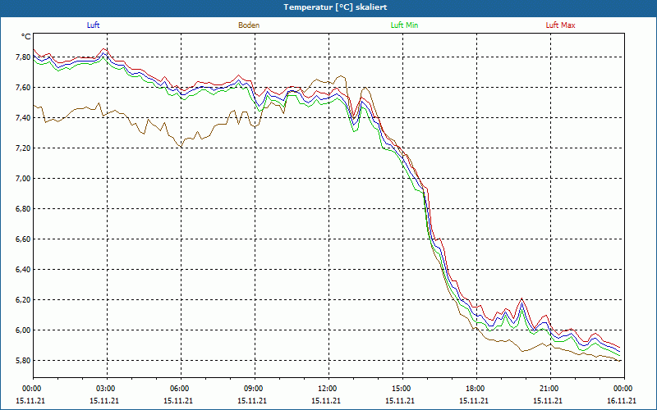Select the 7,80 y-axis value
The height and width of the screenshot is (410, 657).
(23, 57)
